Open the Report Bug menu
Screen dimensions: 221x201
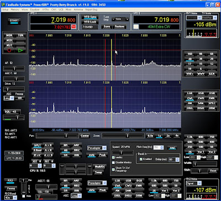[91, 9]
